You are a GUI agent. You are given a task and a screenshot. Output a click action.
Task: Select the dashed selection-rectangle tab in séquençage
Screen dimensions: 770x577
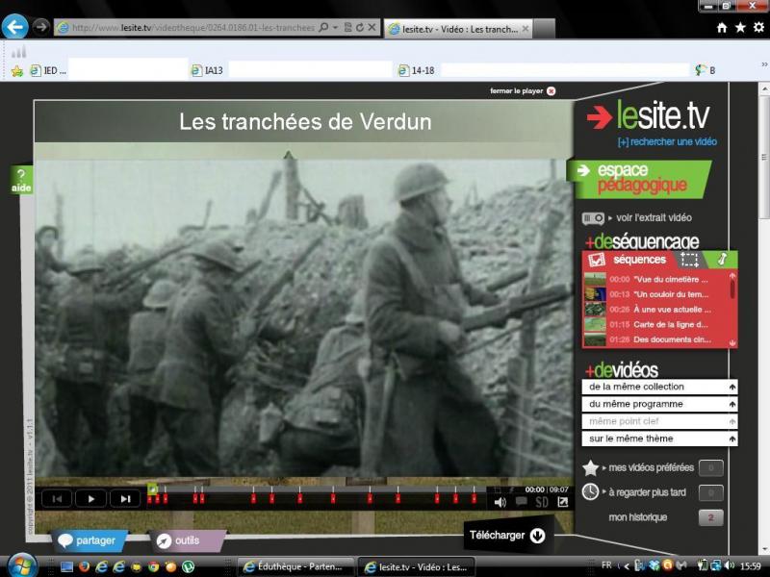pos(689,259)
